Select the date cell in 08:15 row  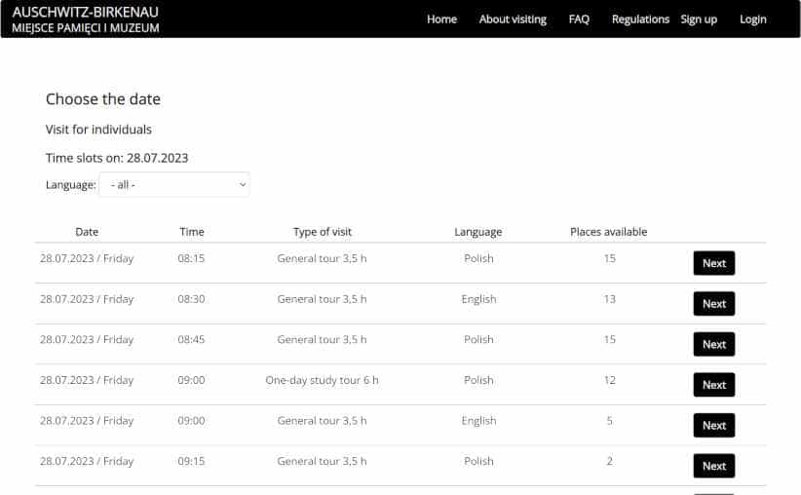[87, 258]
